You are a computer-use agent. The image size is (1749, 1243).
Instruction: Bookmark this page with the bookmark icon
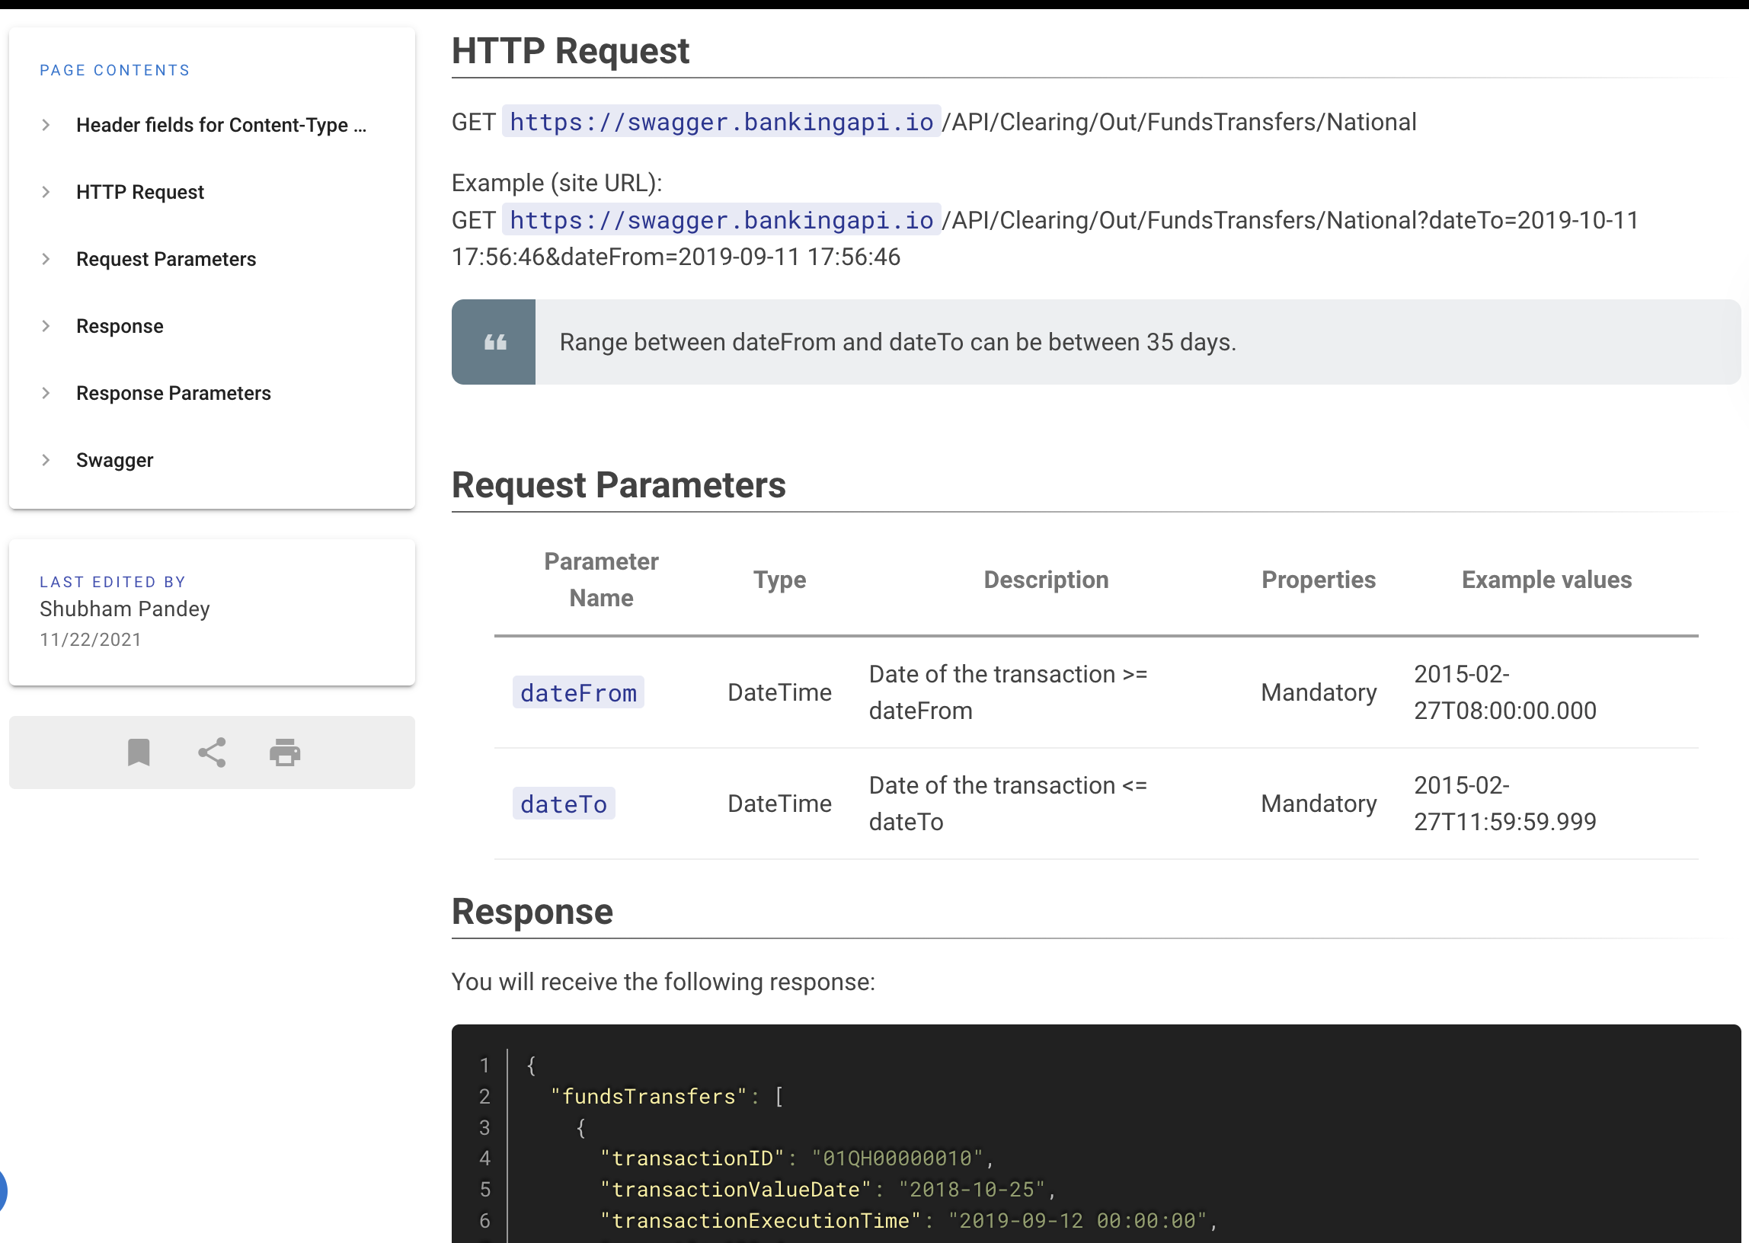pyautogui.click(x=139, y=753)
